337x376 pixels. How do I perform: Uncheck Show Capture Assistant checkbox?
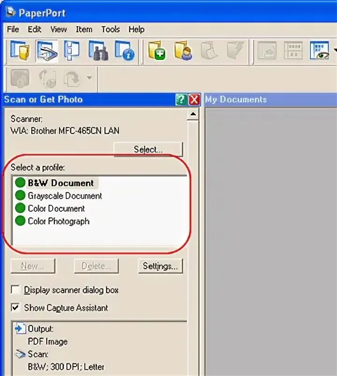15,307
